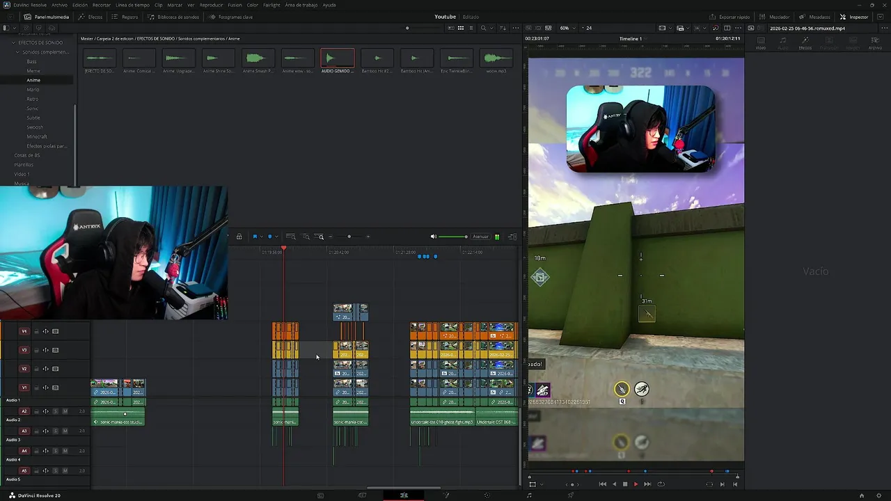Mute the A2 audio track

coord(65,411)
